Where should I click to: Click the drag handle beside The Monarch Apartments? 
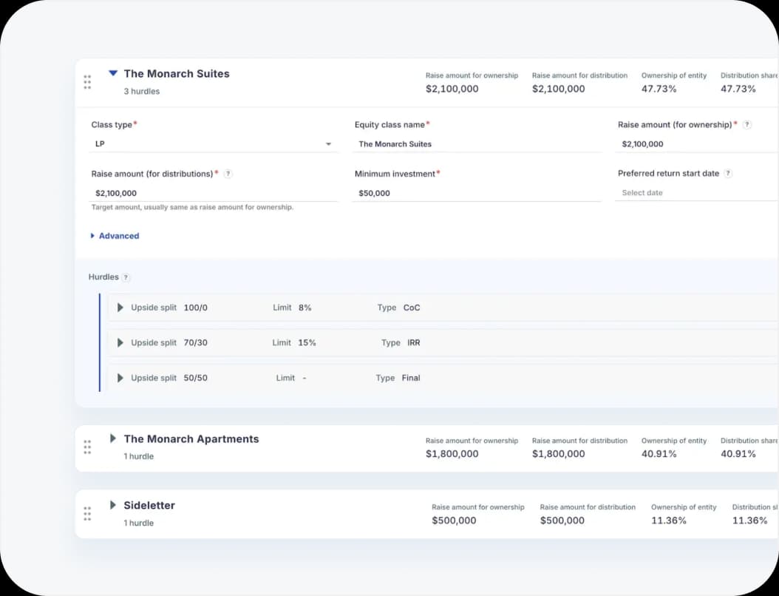[x=86, y=447]
